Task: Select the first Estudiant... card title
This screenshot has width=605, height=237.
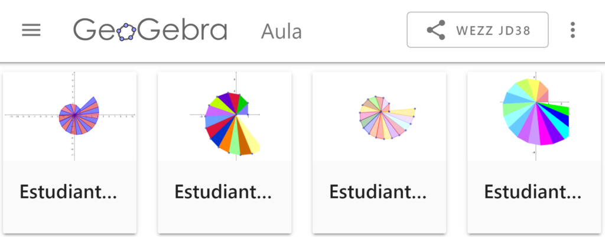Action: pyautogui.click(x=69, y=191)
